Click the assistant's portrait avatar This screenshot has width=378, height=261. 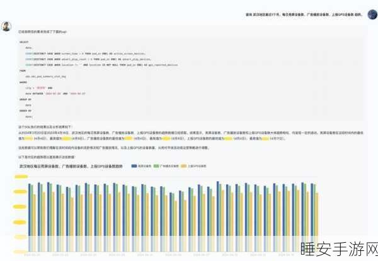(6, 26)
